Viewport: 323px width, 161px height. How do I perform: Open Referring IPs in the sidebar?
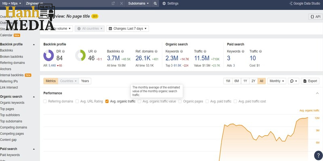coord(9,81)
